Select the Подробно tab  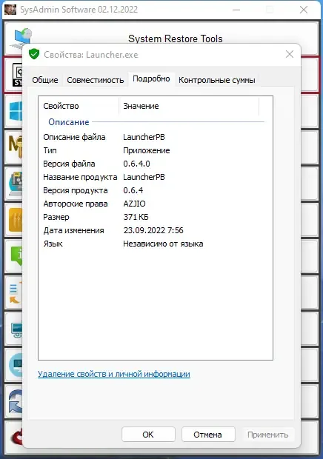[x=151, y=78]
